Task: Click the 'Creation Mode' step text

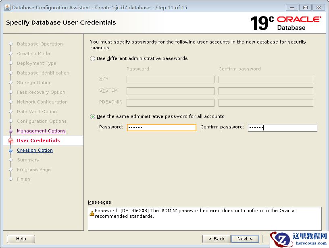Action: tap(33, 54)
